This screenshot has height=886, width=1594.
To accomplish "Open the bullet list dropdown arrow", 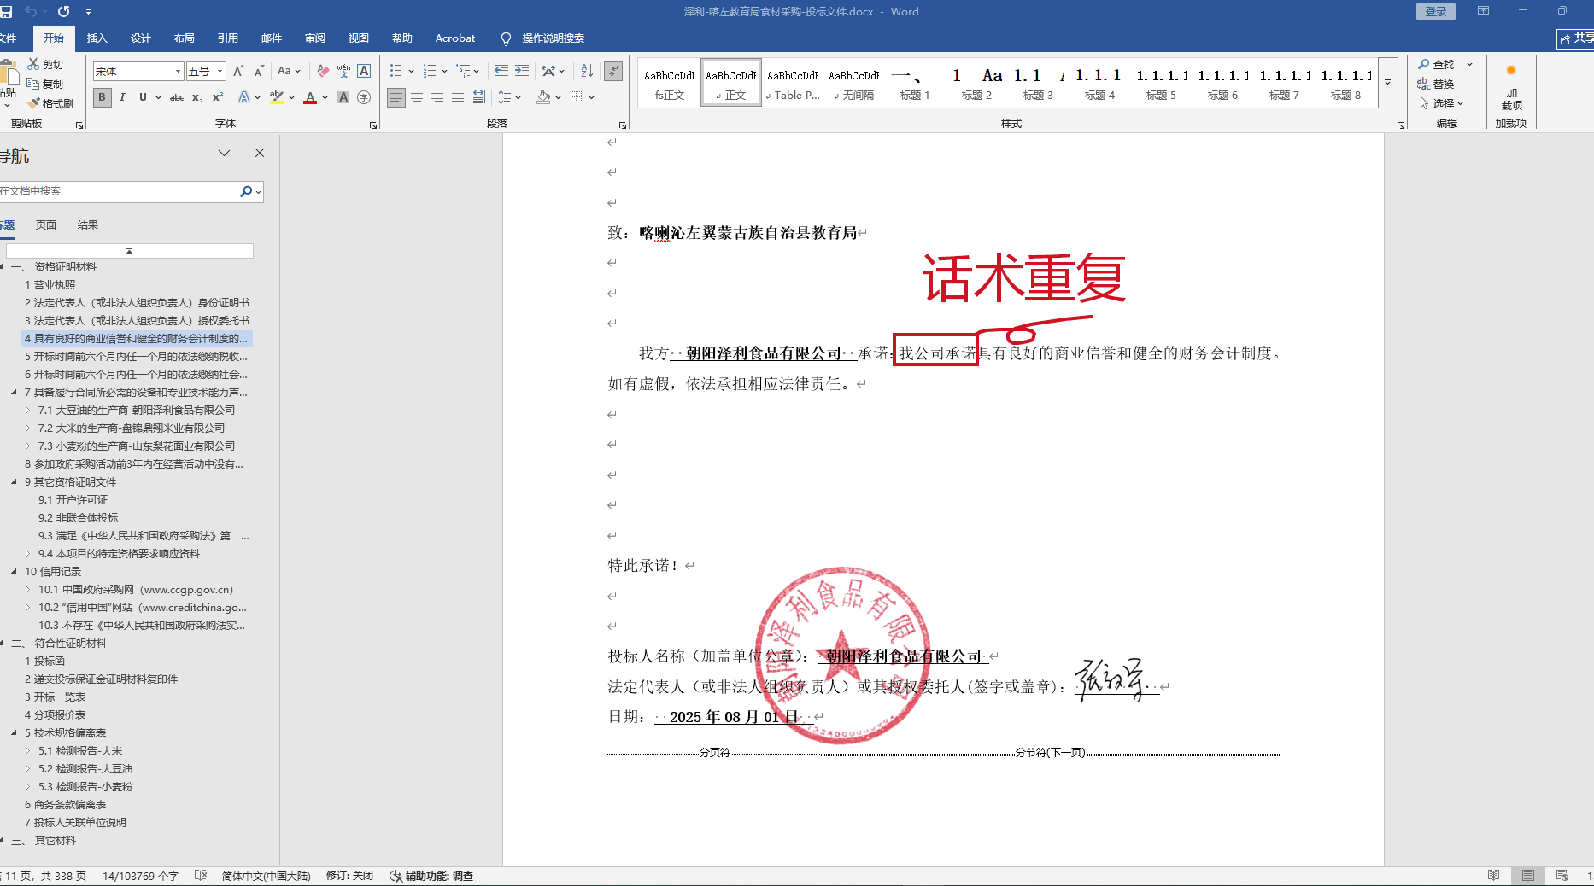I will tap(411, 71).
